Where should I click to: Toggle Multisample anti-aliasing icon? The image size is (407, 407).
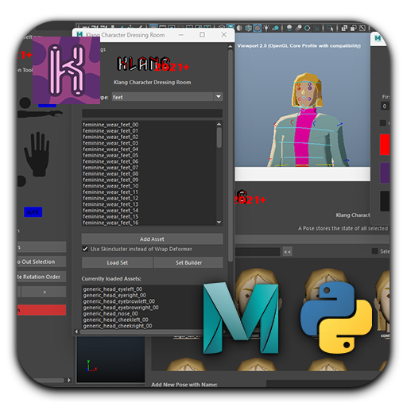[308, 28]
